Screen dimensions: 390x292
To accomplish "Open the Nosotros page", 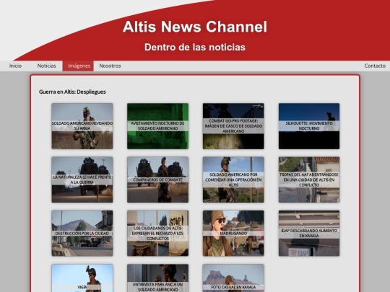I will point(110,66).
